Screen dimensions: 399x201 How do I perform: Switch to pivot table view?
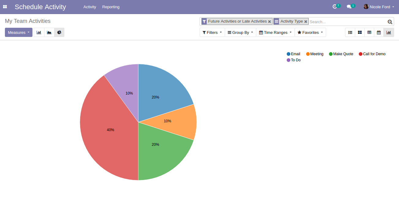(369, 32)
